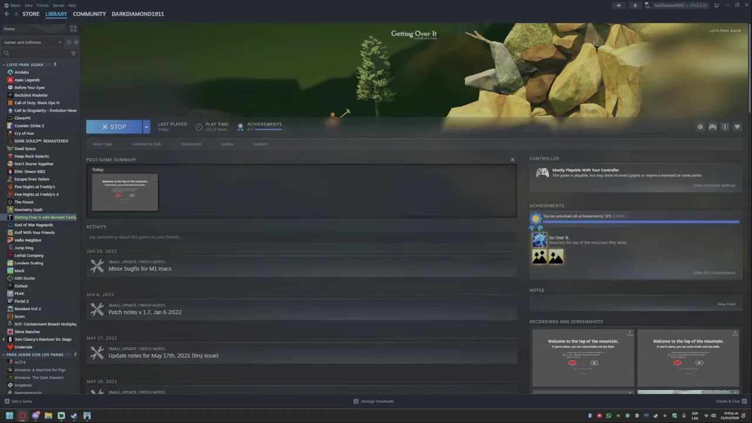Open Windows Start menu

tap(9, 416)
